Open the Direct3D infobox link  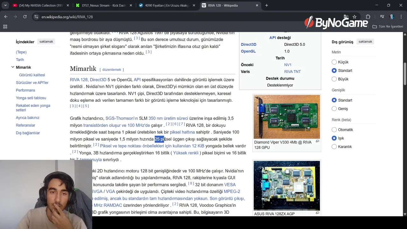point(248,45)
